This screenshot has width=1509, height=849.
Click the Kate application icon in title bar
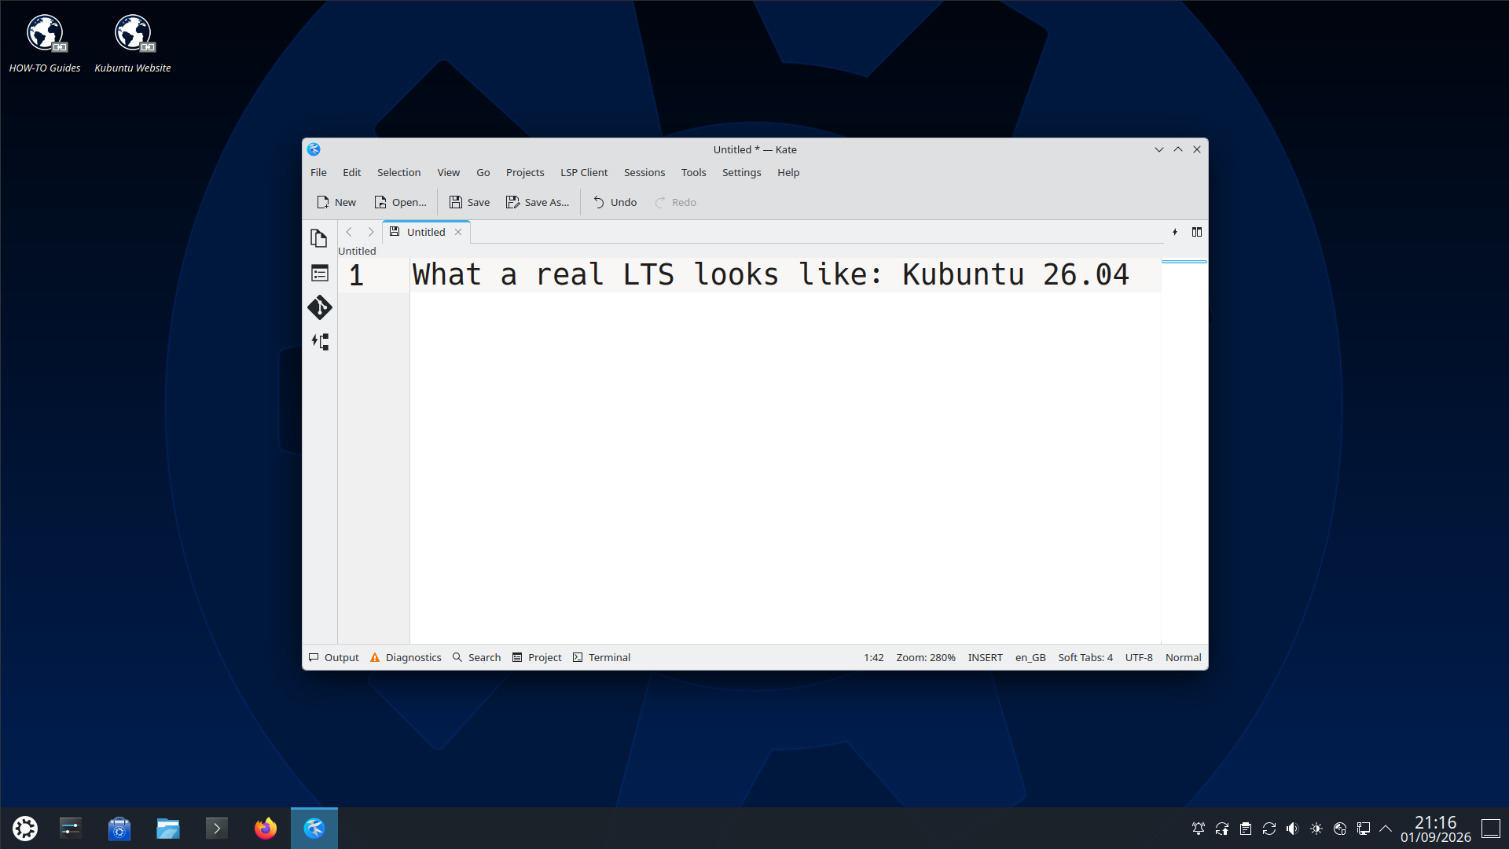point(314,149)
